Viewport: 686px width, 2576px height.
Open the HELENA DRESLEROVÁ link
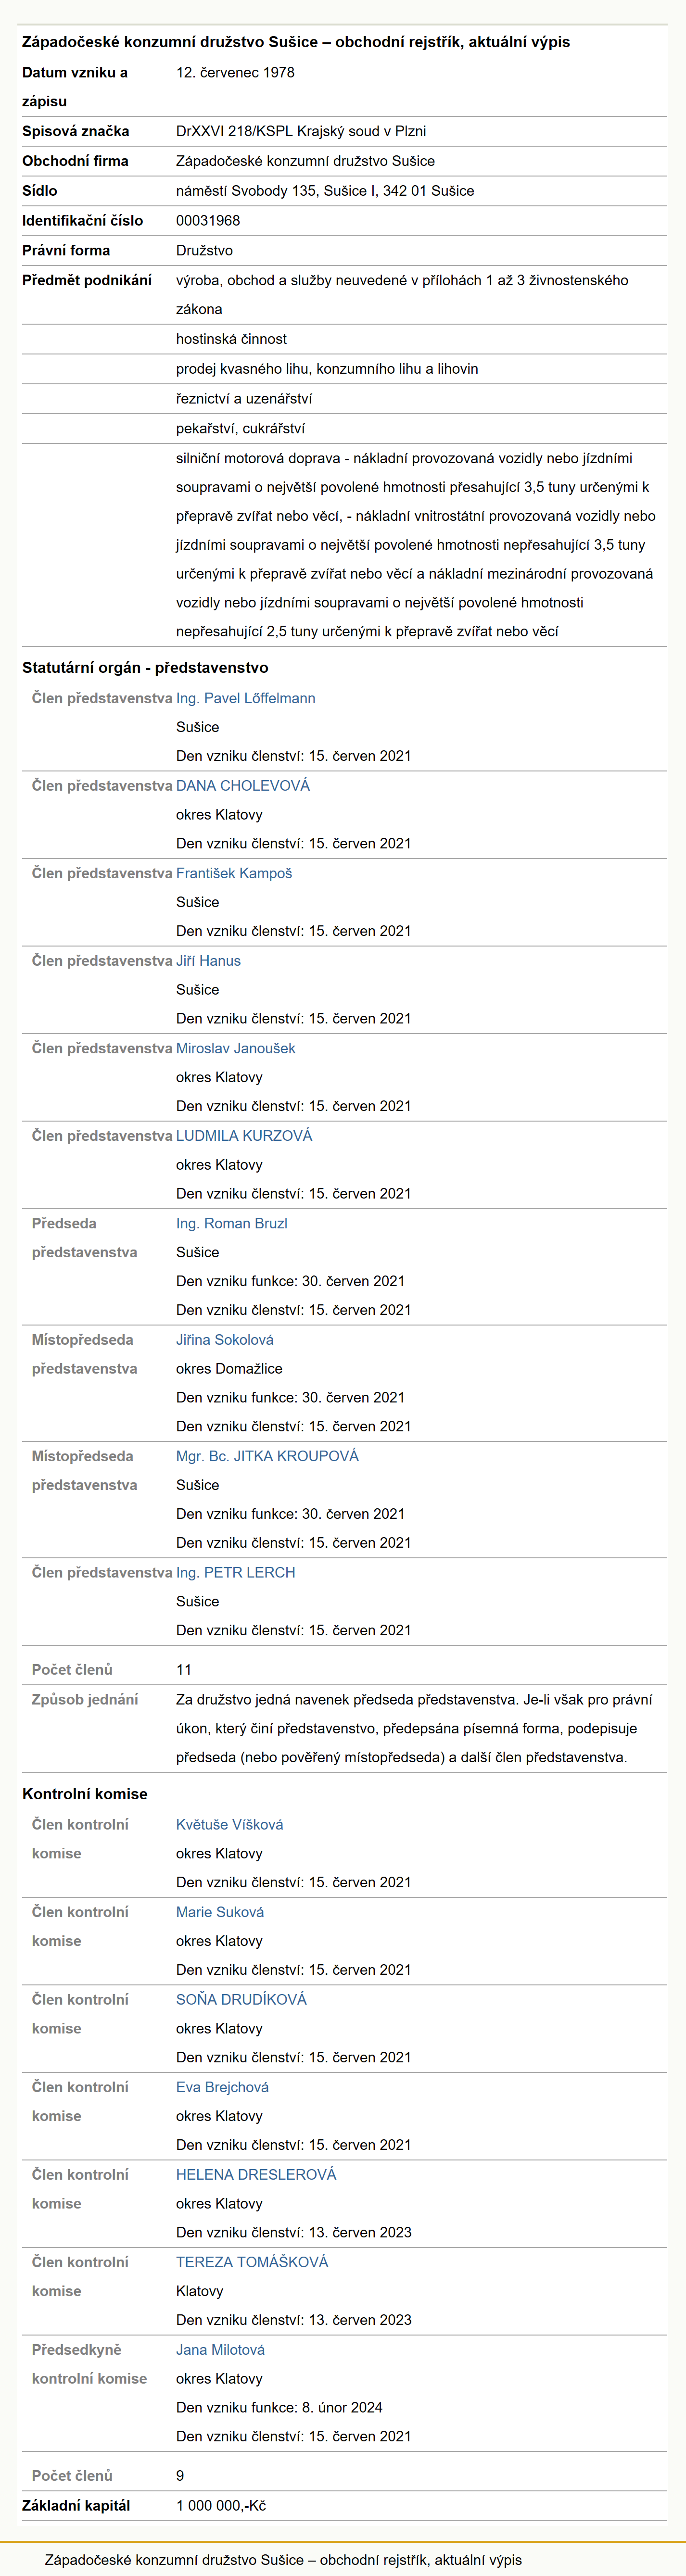pos(256,2175)
